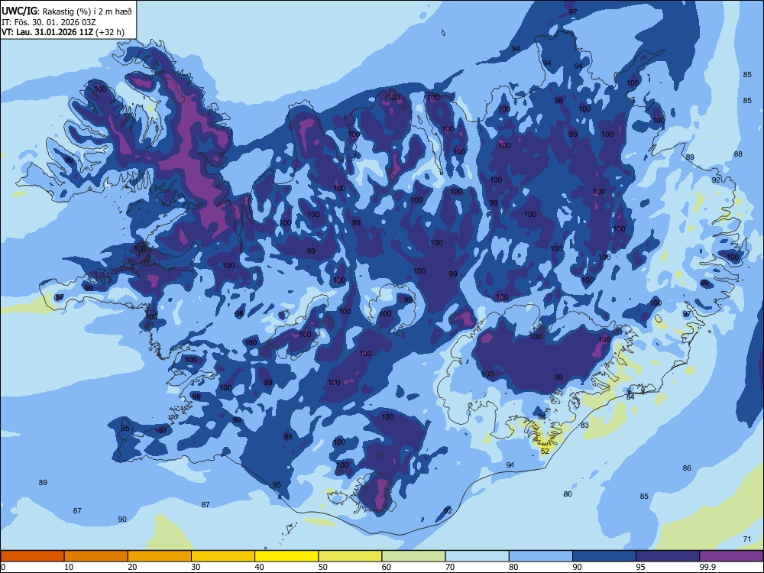Click the title text 'UWC/IG: Rakastig (%) í 2 m hæð'
Viewport: 764px width, 573px height.
(66, 11)
